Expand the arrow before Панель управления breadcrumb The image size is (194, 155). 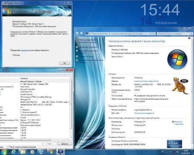pyautogui.click(x=90, y=34)
